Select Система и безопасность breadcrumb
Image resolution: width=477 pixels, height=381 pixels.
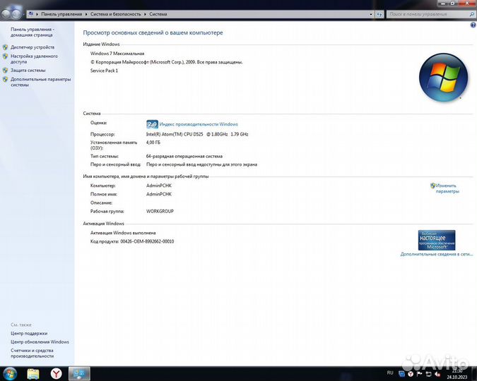click(x=116, y=14)
